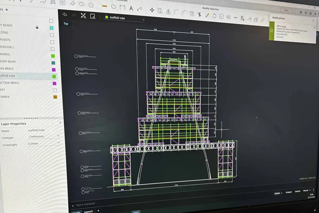The width and height of the screenshot is (319, 213).
Task: Toggle ORTHO mode in the status bar
Action: 298,191
